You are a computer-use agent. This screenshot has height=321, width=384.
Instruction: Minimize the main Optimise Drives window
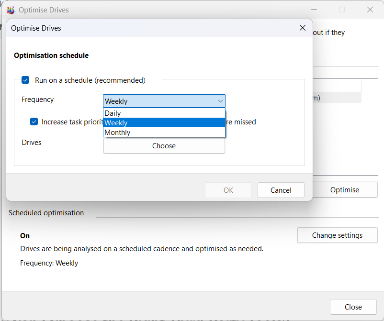point(314,10)
